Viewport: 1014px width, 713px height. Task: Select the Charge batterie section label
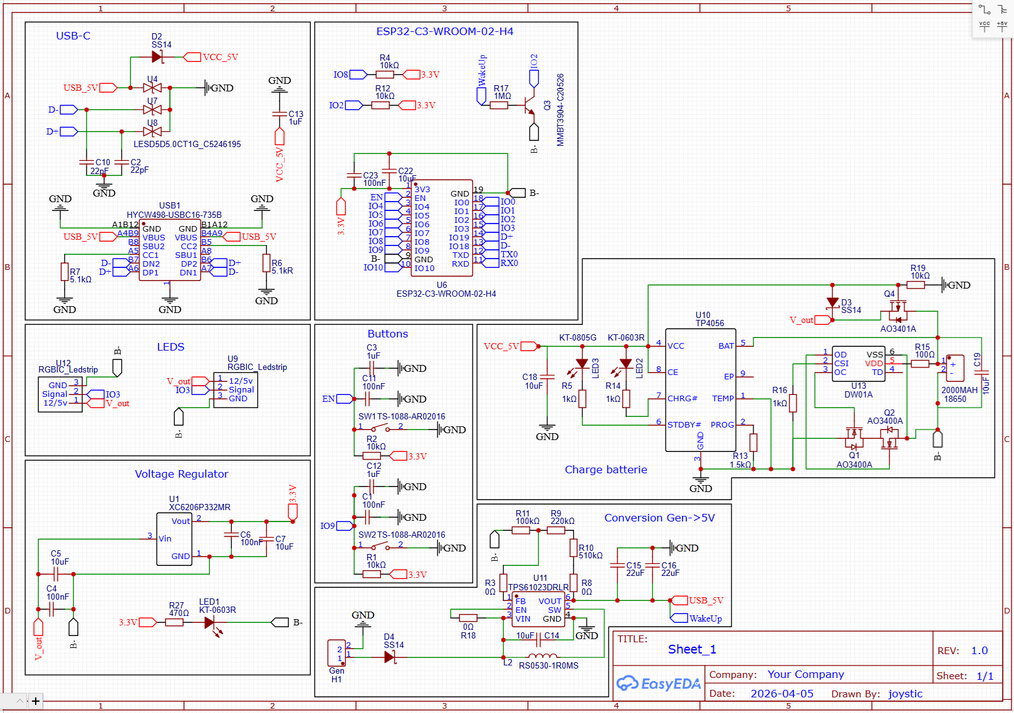point(606,469)
